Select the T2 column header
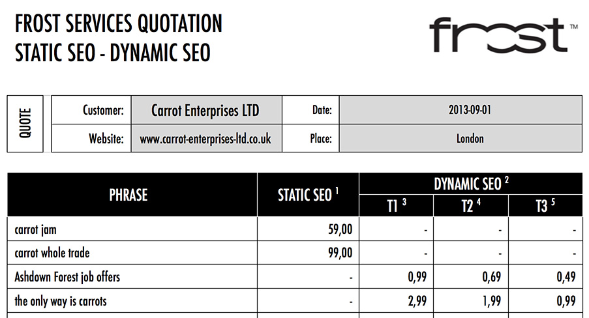The image size is (589, 318). pyautogui.click(x=471, y=206)
